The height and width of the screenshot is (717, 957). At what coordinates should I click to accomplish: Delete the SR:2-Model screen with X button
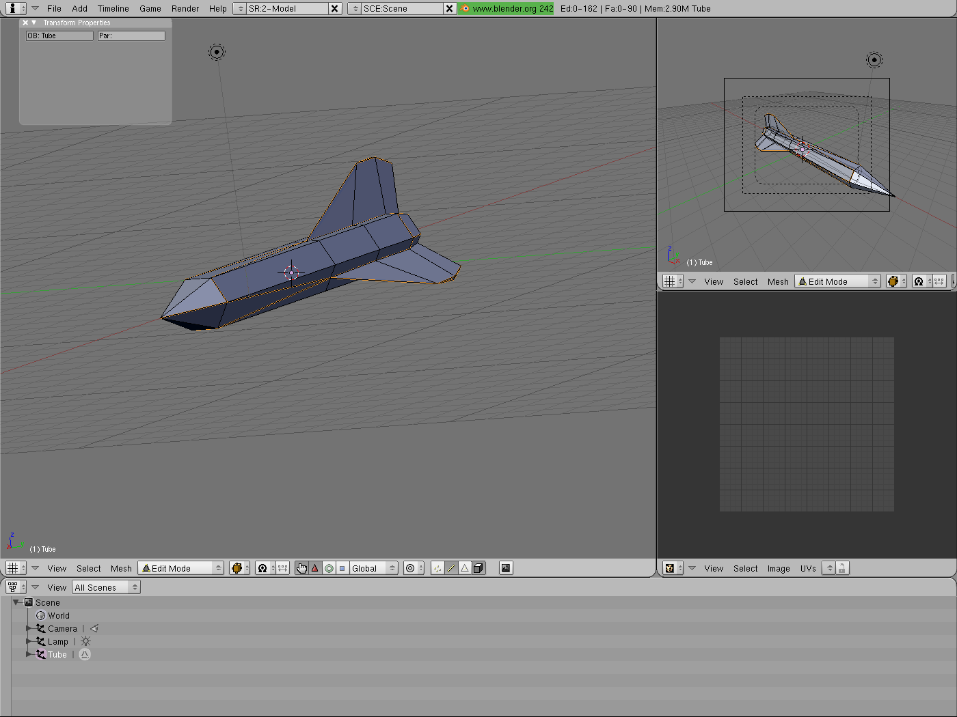[x=334, y=9]
